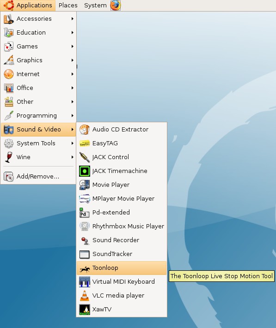Expand the System Tools submenu arrow

pos(73,143)
